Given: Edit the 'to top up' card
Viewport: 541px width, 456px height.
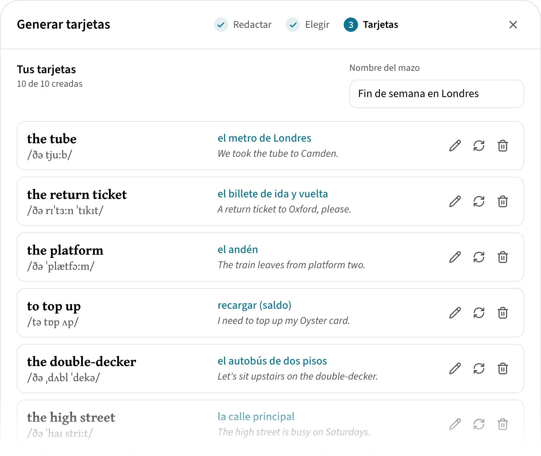Looking at the screenshot, I should coord(455,313).
